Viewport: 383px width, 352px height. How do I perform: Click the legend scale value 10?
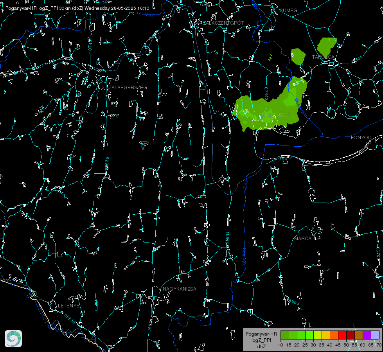point(281,345)
